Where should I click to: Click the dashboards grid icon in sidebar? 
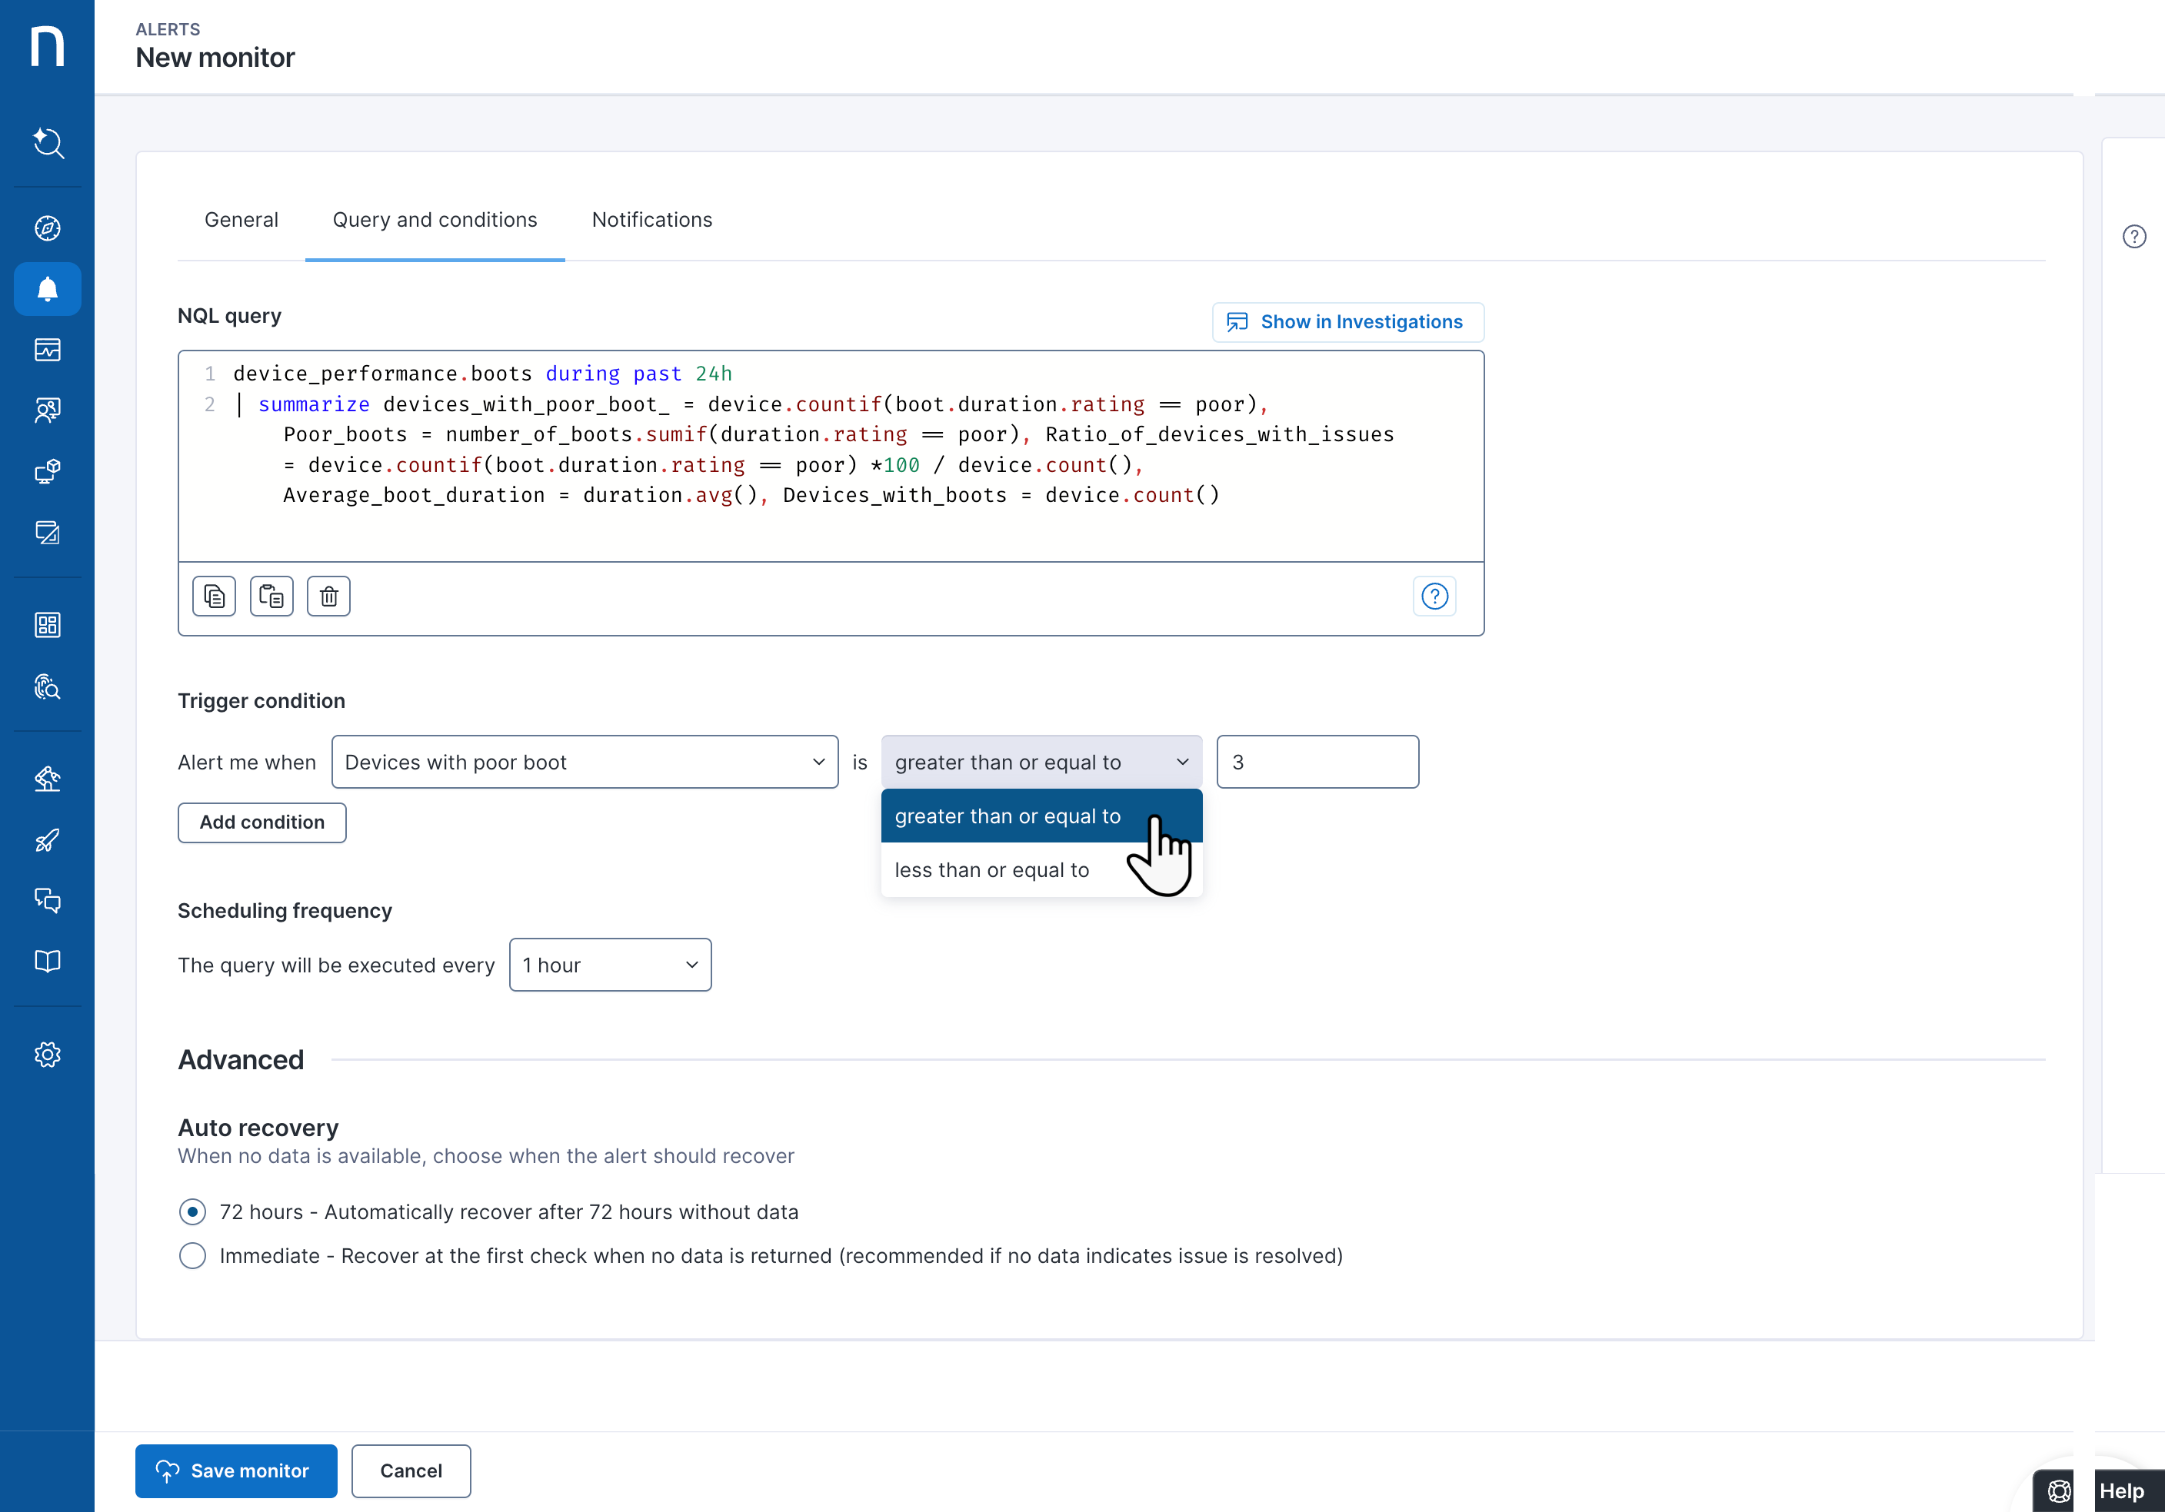click(47, 625)
